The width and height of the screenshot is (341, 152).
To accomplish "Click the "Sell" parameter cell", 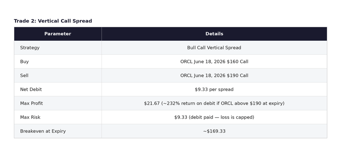I will coord(24,76).
